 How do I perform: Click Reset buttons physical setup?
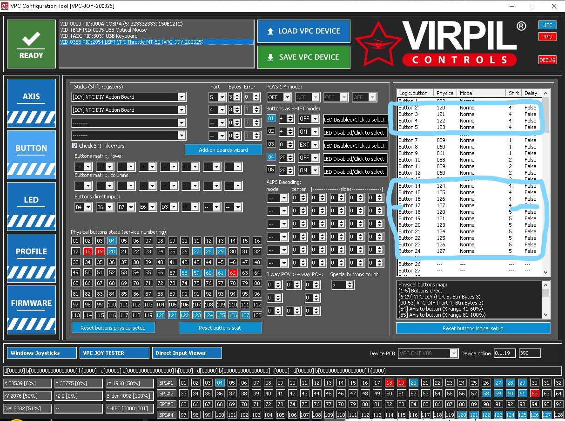pyautogui.click(x=113, y=328)
